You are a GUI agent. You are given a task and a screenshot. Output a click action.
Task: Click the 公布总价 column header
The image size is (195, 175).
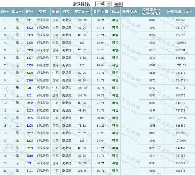[x=179, y=11]
